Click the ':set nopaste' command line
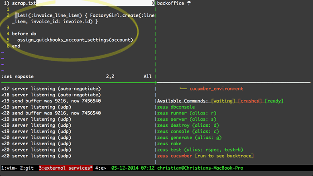Viewport: 313px width, 176px height. click(17, 76)
